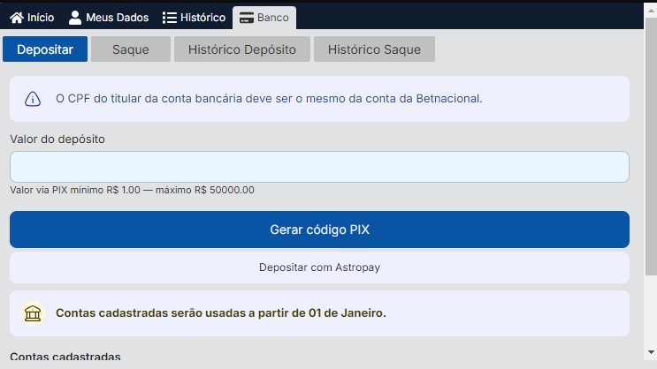The height and width of the screenshot is (369, 657).
Task: Select the Meus Dados user icon
Action: click(x=75, y=18)
